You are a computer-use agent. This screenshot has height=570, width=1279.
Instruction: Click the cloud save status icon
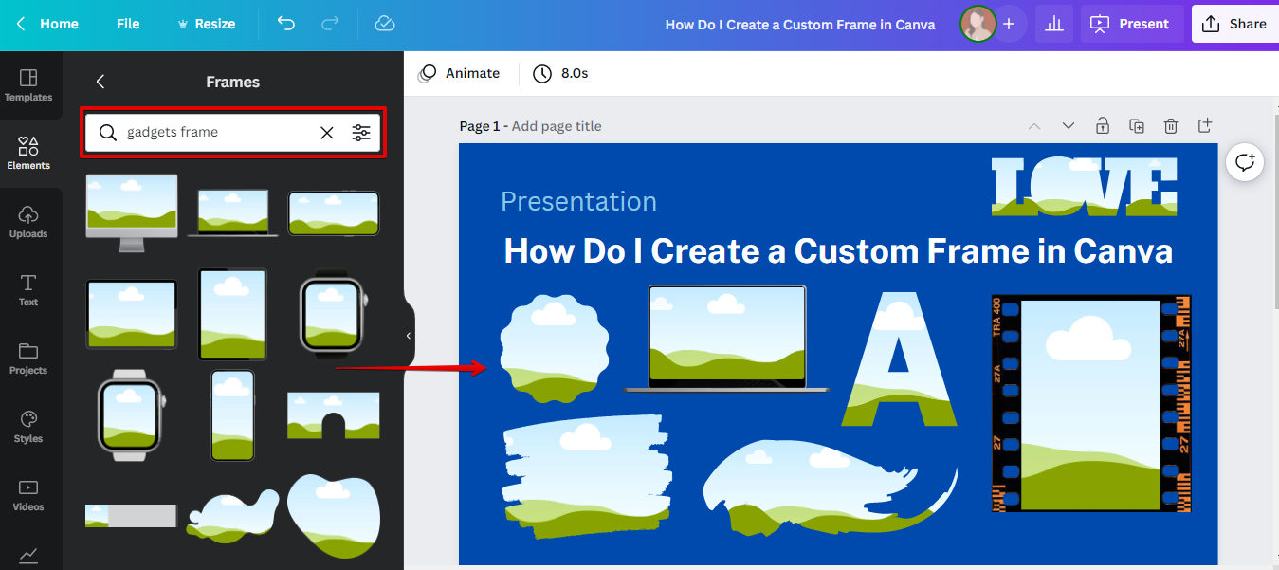point(384,24)
